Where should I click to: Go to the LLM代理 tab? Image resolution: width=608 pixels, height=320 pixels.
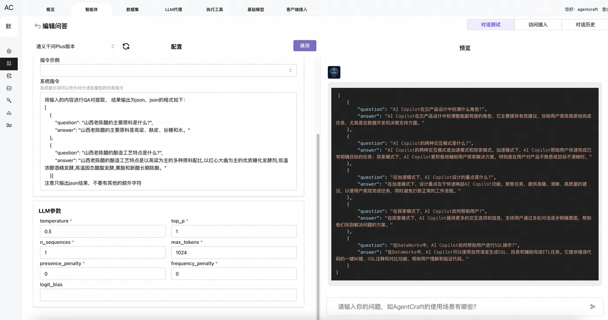(174, 10)
